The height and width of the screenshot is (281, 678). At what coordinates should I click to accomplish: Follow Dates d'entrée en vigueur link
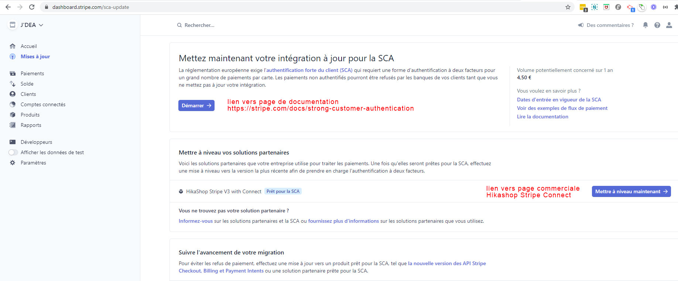coord(559,100)
